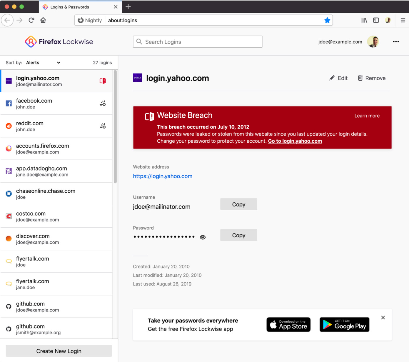
Task: Click the 'Website Breach' alert heading
Action: tap(185, 115)
